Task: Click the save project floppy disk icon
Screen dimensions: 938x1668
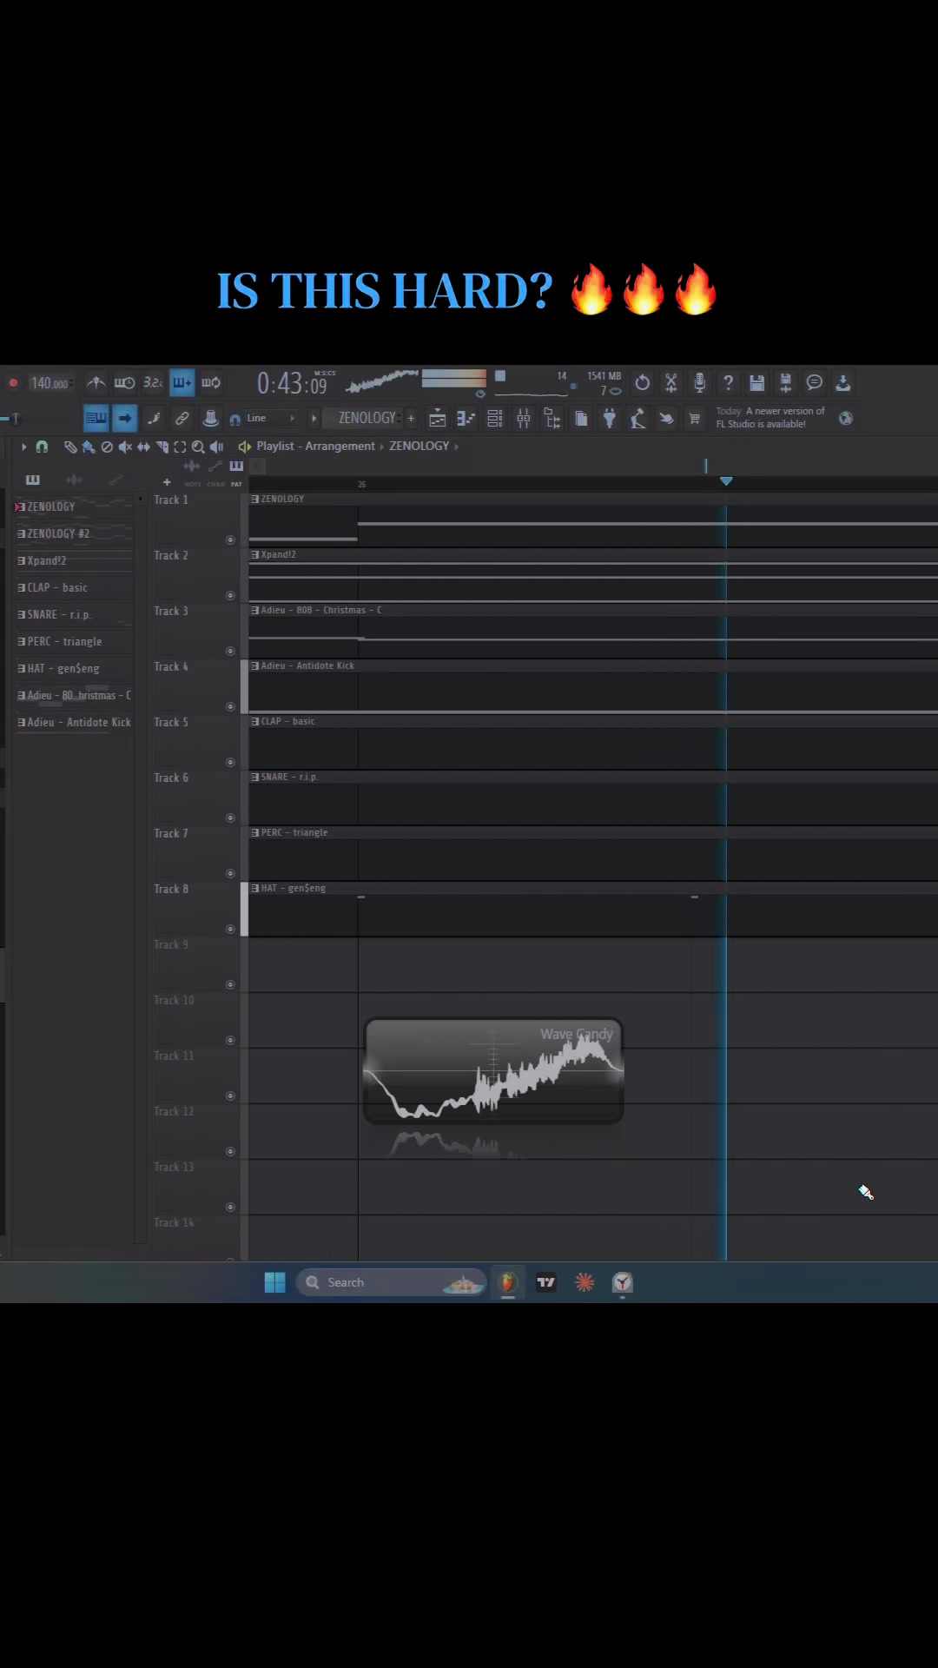Action: pyautogui.click(x=757, y=382)
